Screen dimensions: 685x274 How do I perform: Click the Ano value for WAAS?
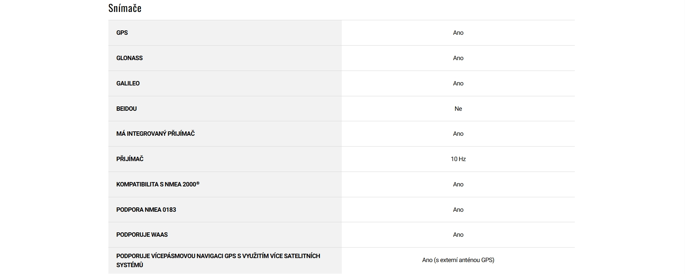[458, 235]
